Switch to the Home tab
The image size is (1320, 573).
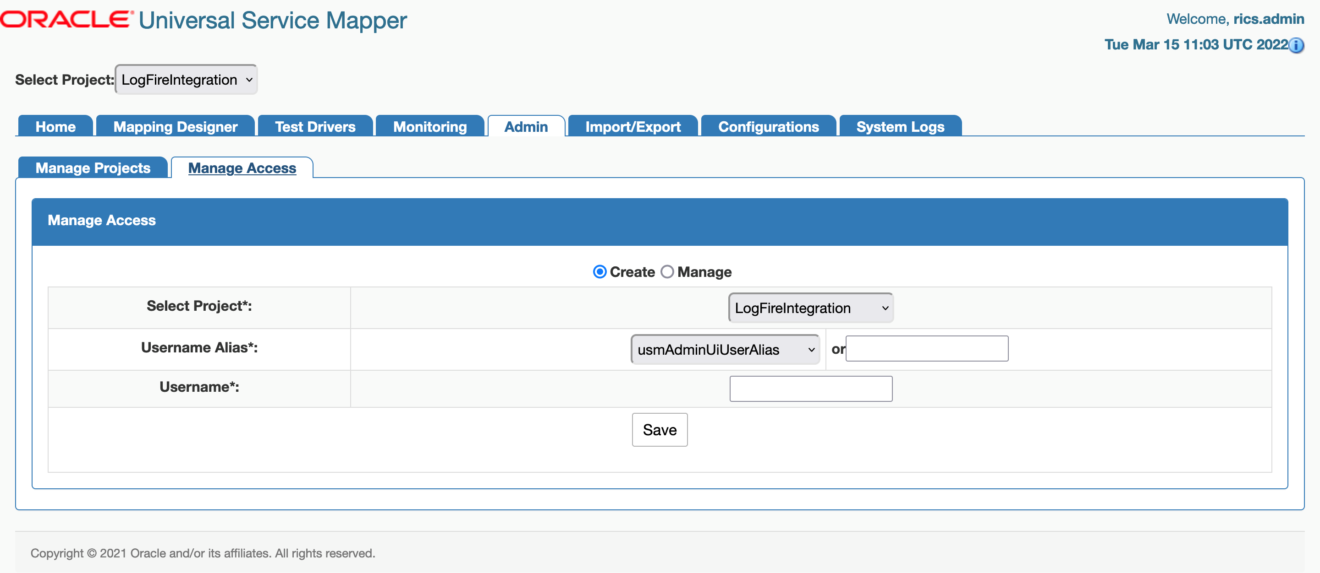pyautogui.click(x=55, y=126)
